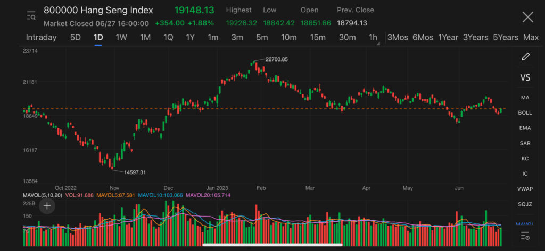Switch to the 5D tab

76,38
